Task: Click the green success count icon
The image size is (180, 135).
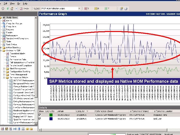Action: coord(106,8)
